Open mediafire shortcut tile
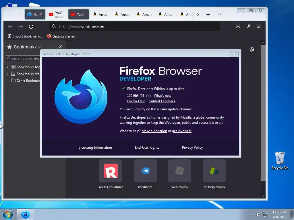Image resolution: width=294 pixels, height=220 pixels. pyautogui.click(x=145, y=171)
